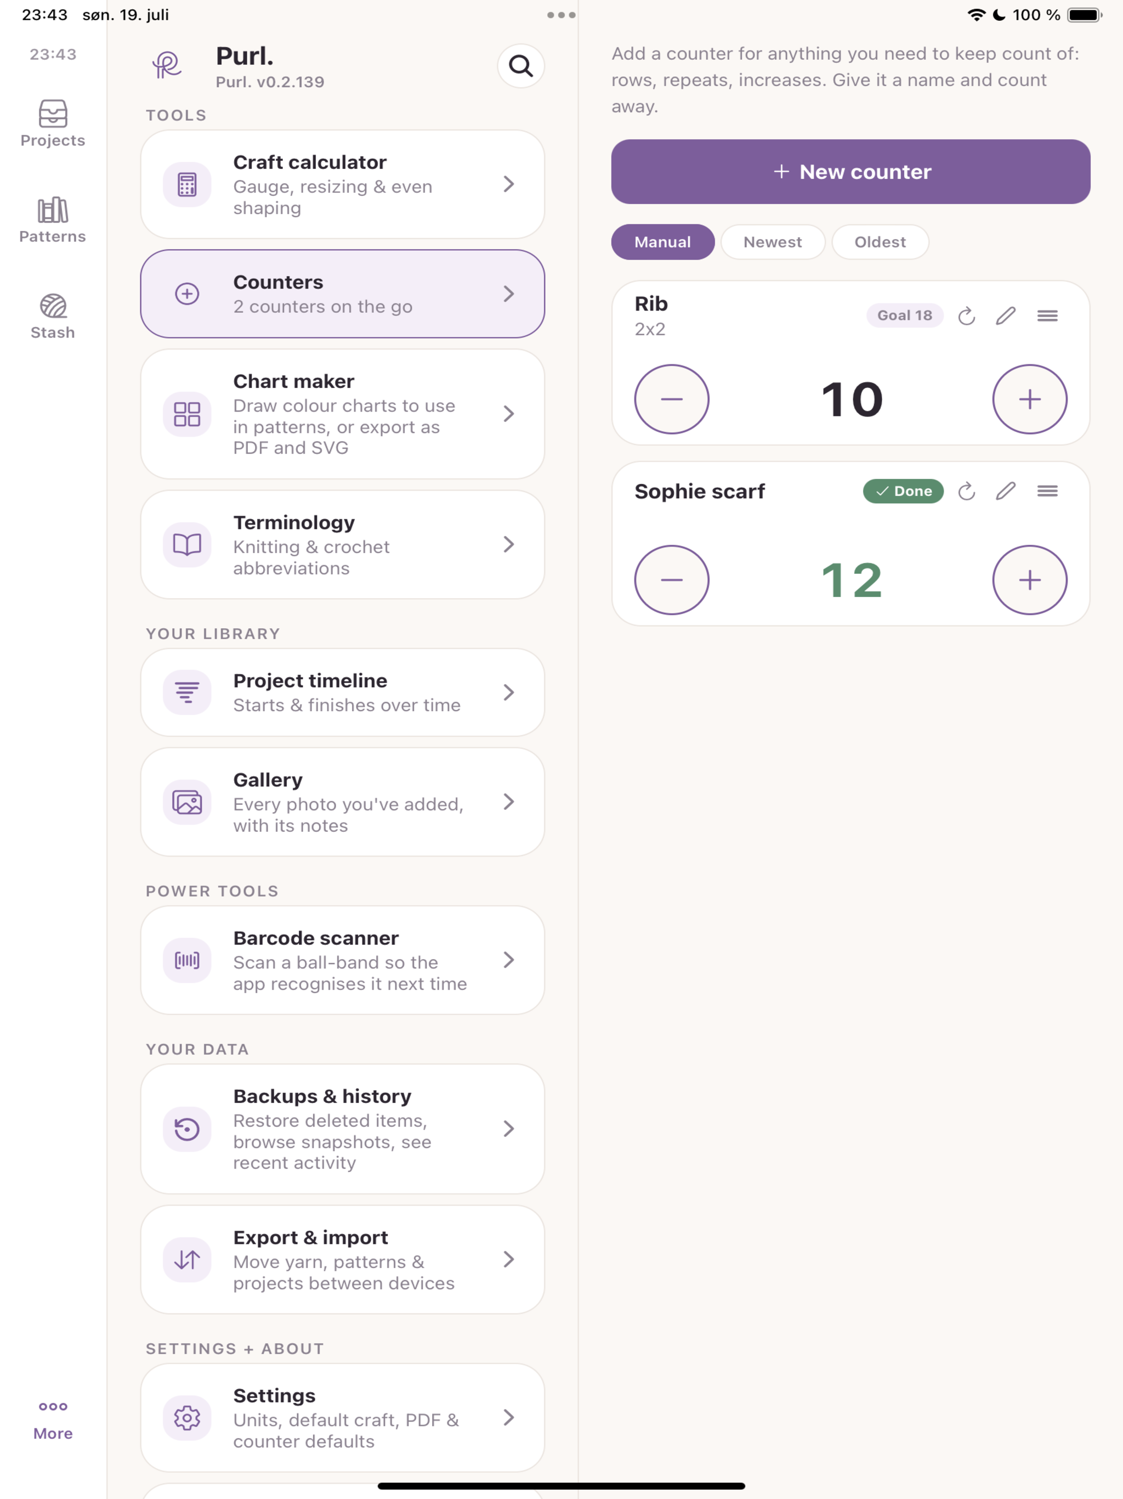Image resolution: width=1123 pixels, height=1499 pixels.
Task: Tap the Rib note 2x2
Action: (x=650, y=329)
